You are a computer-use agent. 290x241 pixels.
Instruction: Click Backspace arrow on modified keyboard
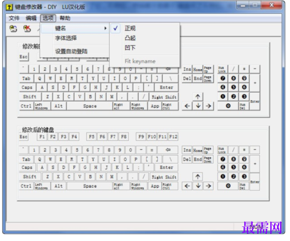click(x=168, y=150)
